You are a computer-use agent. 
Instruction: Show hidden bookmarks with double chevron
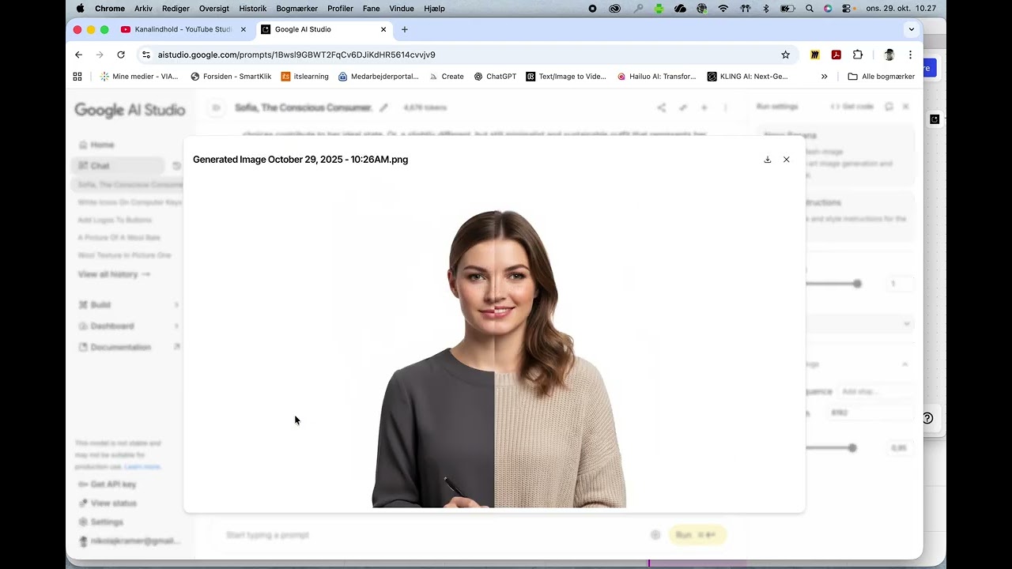[825, 77]
